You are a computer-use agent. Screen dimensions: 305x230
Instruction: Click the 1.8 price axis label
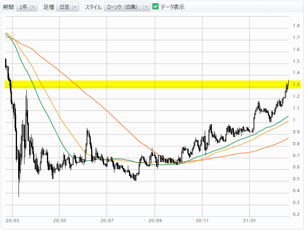click(x=296, y=26)
